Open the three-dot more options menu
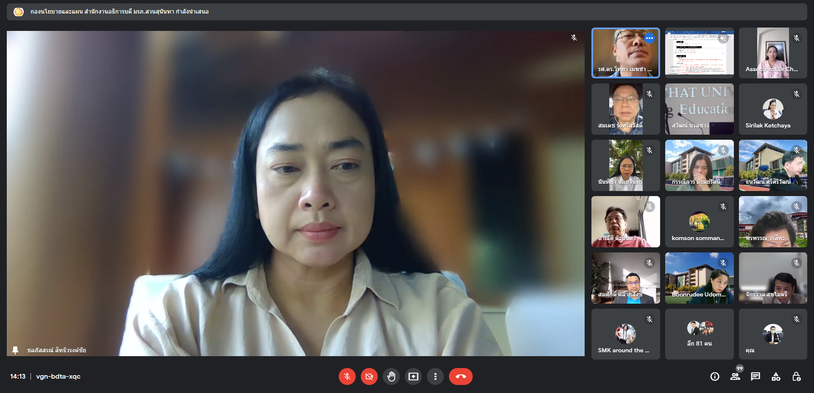This screenshot has width=814, height=393. (x=435, y=376)
